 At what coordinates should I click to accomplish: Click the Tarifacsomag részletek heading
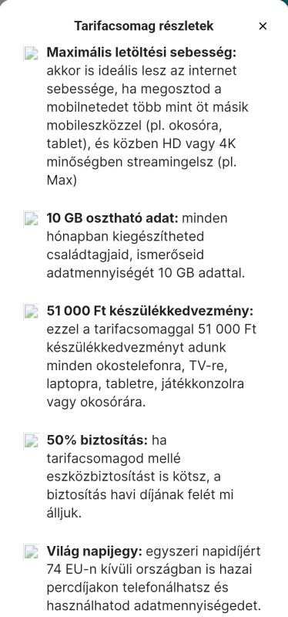tap(144, 26)
